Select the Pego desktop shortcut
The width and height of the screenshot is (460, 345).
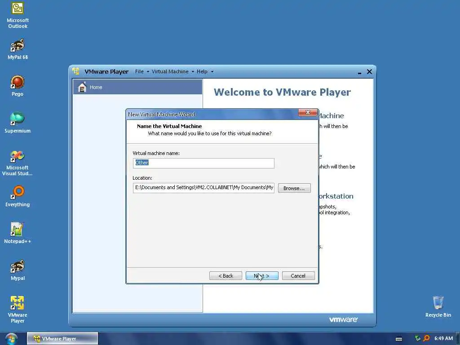(x=18, y=86)
